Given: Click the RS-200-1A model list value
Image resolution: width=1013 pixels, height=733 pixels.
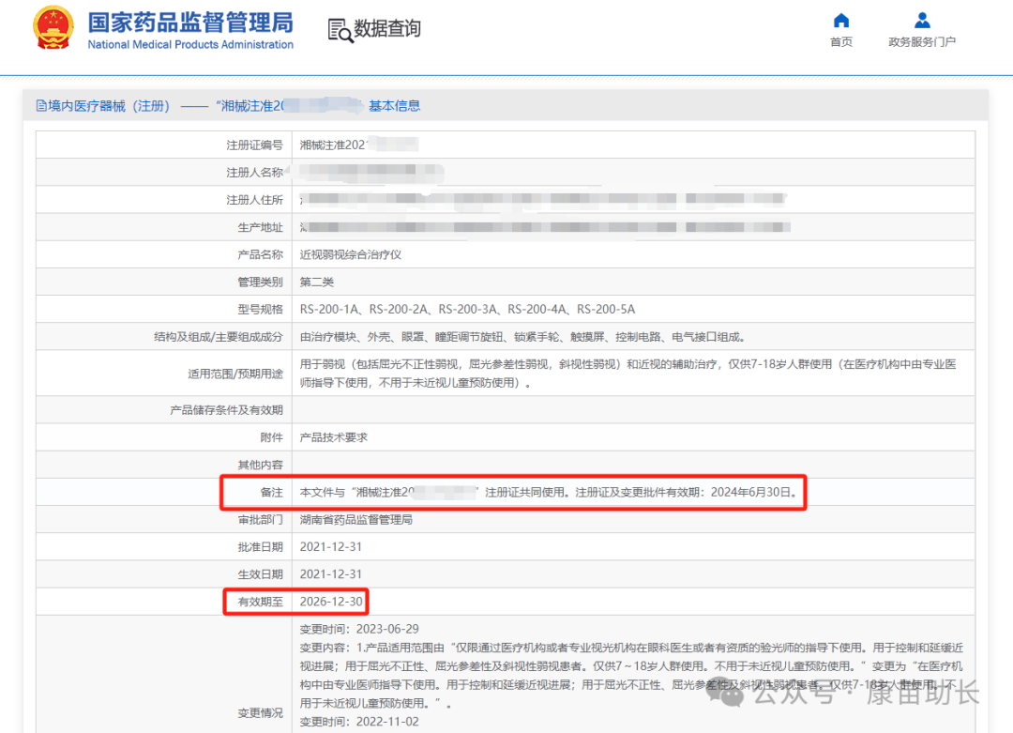Looking at the screenshot, I should click(x=467, y=310).
